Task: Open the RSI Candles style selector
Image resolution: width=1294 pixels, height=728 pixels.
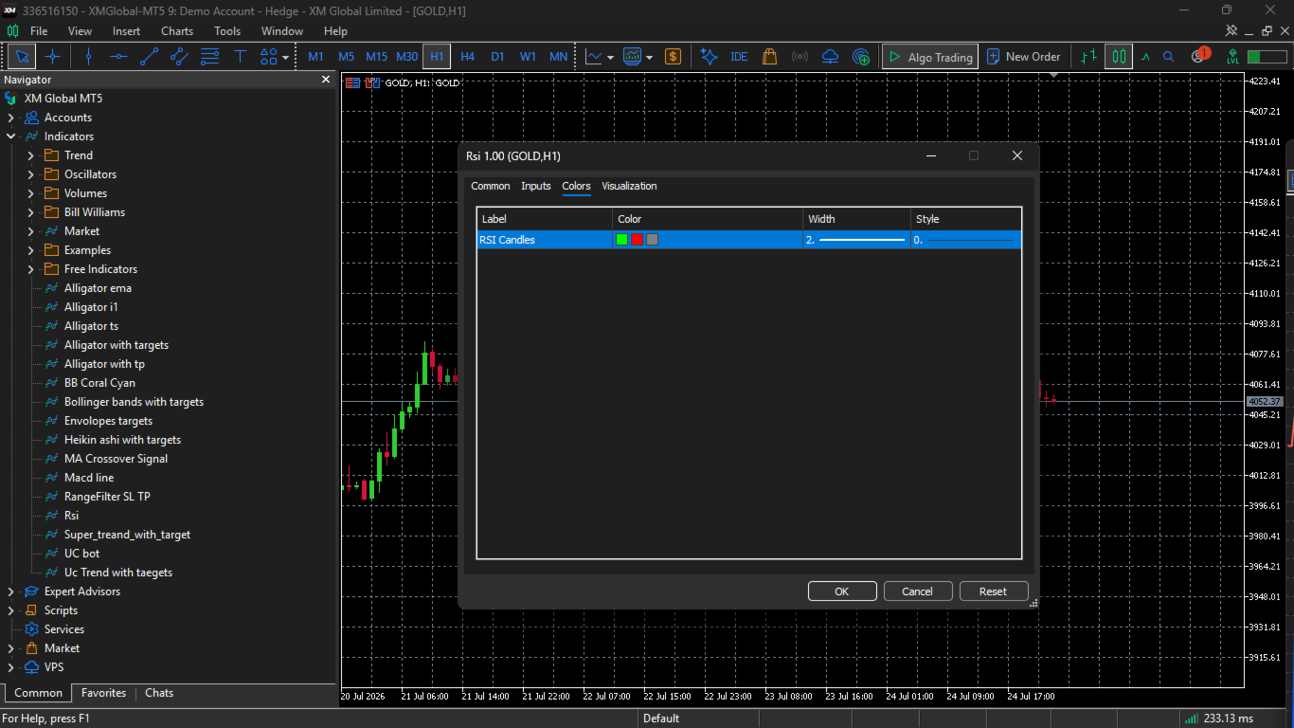Action: [x=966, y=240]
